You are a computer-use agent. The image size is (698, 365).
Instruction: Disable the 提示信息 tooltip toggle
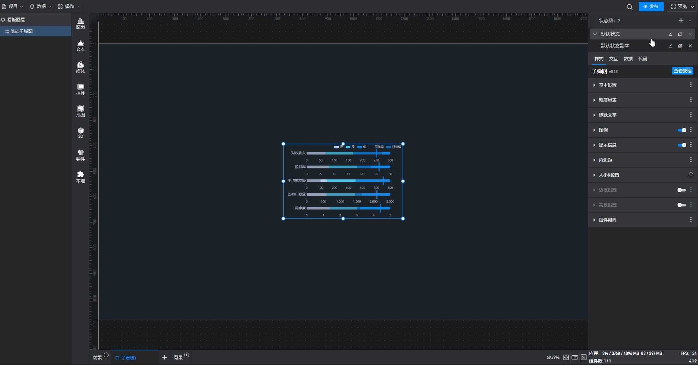(x=682, y=145)
